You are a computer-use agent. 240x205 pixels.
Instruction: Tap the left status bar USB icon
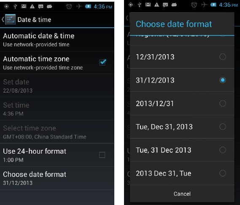15,6
